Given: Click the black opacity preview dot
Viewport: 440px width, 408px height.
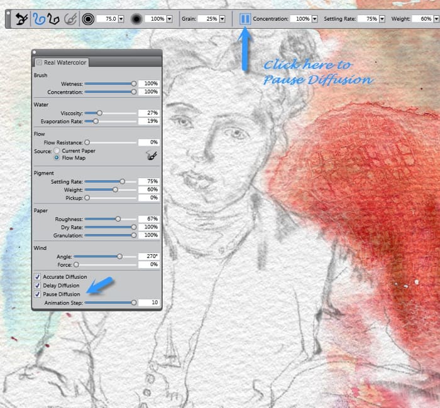Looking at the screenshot, I should [136, 19].
